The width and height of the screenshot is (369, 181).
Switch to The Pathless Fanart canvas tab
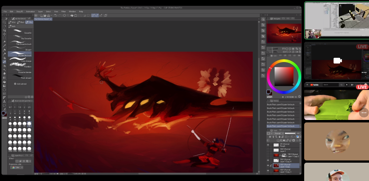[43, 19]
